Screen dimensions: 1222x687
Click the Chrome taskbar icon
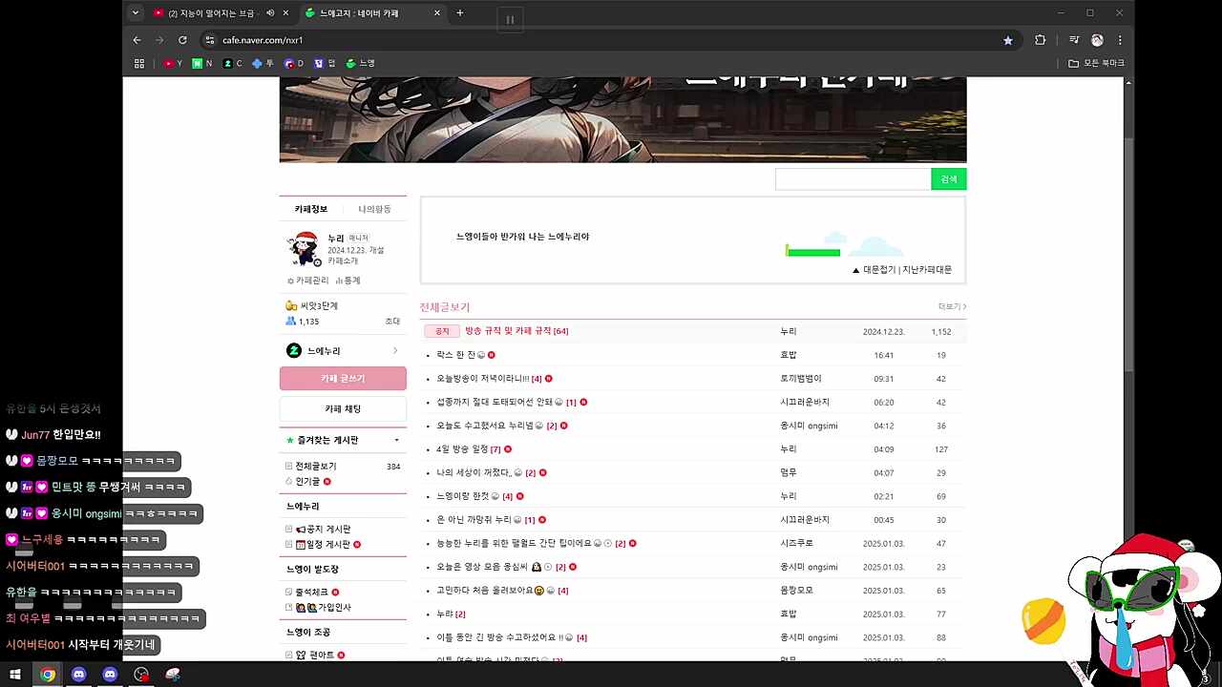[x=48, y=675]
